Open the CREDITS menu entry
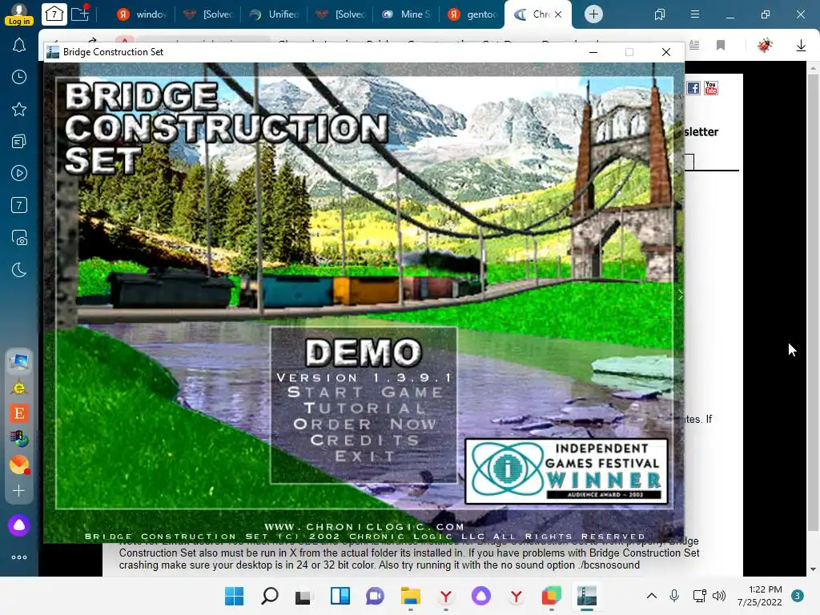The height and width of the screenshot is (615, 820). pos(364,440)
